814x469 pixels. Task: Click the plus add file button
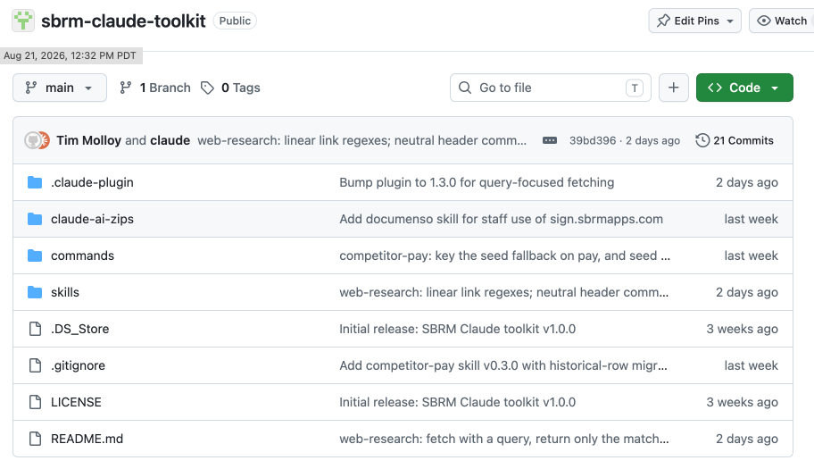point(673,88)
